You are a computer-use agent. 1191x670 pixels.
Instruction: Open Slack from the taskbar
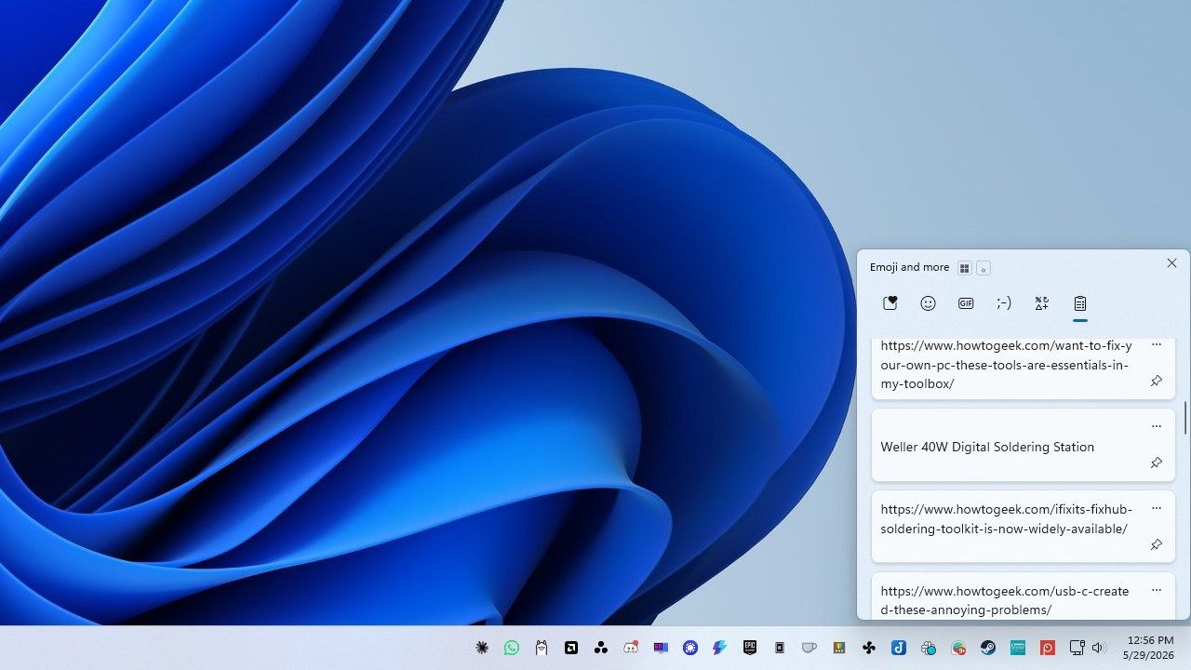pyautogui.click(x=929, y=648)
